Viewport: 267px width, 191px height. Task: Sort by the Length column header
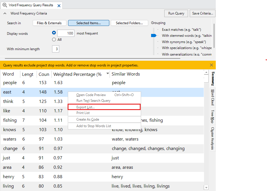click(x=28, y=74)
